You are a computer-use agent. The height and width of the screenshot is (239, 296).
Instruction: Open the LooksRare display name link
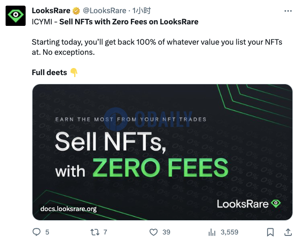51,11
